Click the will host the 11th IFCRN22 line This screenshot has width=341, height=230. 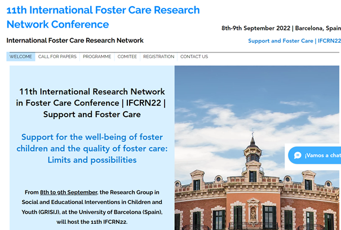pos(92,222)
